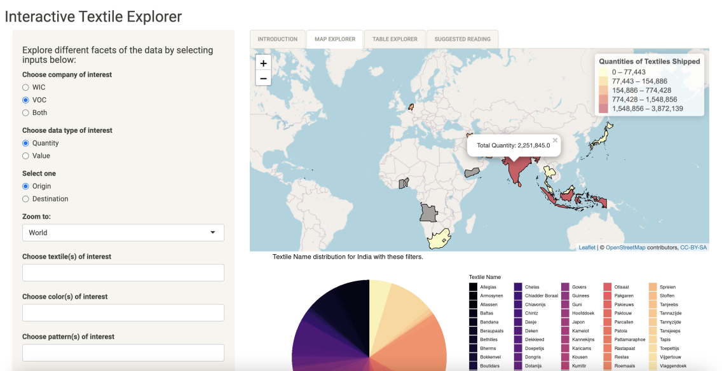
Task: Click the gray Angola region on map
Action: (x=428, y=213)
